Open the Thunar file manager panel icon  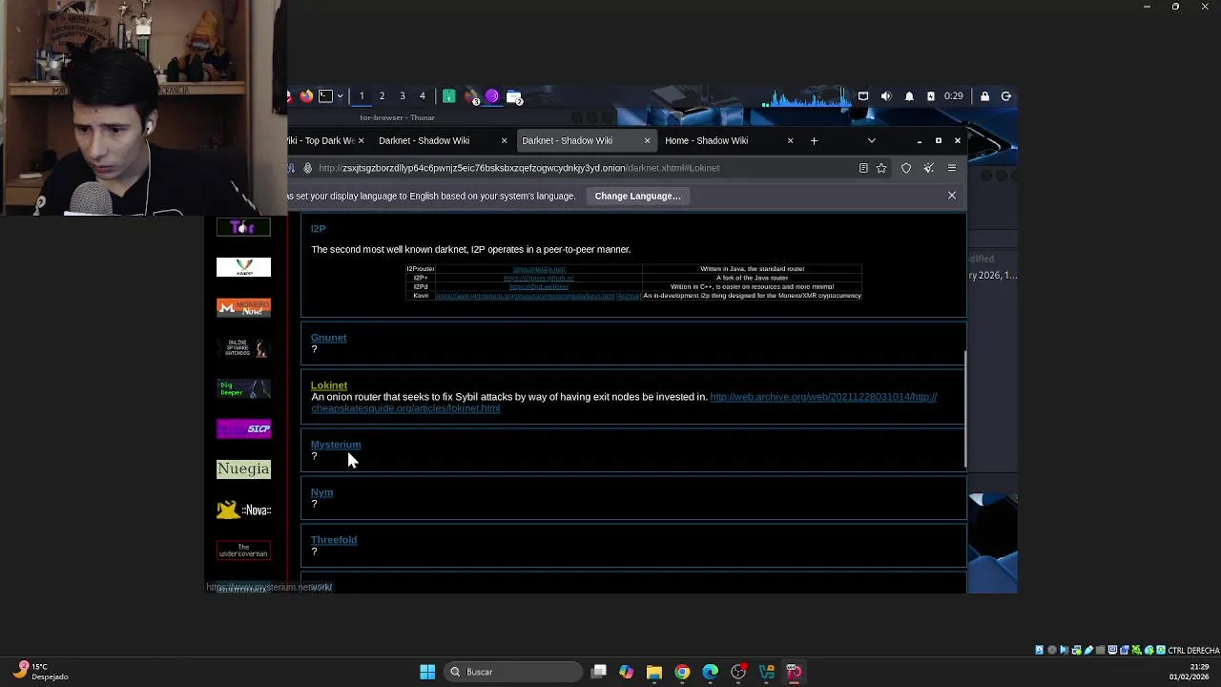tap(514, 96)
